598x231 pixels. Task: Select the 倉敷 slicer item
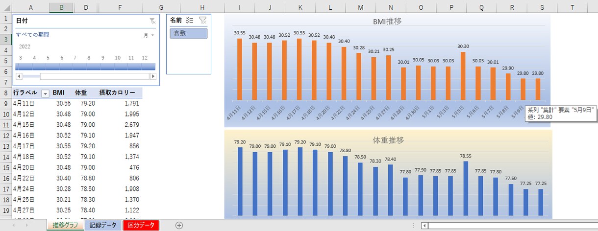[x=189, y=33]
